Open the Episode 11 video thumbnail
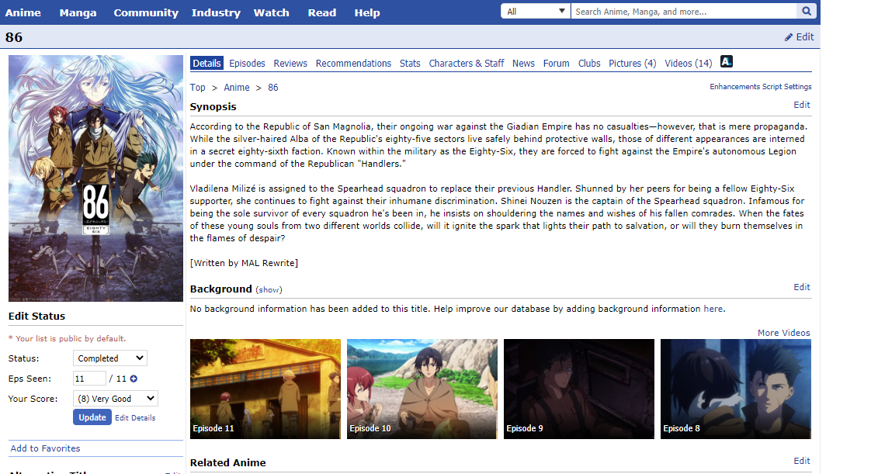Viewport: 871px width, 474px height. pyautogui.click(x=265, y=389)
